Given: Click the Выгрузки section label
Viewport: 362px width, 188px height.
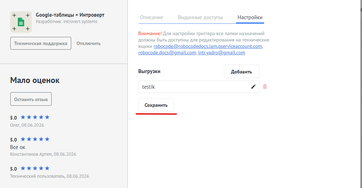Looking at the screenshot, I should pyautogui.click(x=149, y=71).
